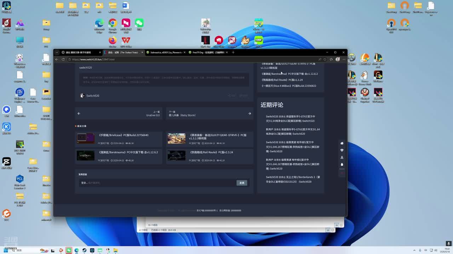Open the Briefcase related article thumbnail
Screen dimensions: 453x254
pyautogui.click(x=86, y=138)
